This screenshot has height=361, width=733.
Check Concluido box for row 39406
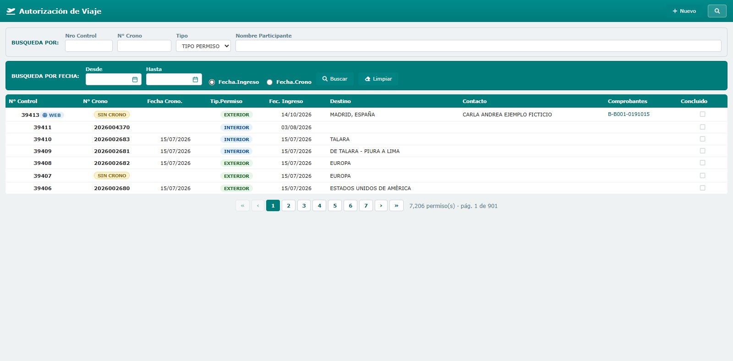702,188
